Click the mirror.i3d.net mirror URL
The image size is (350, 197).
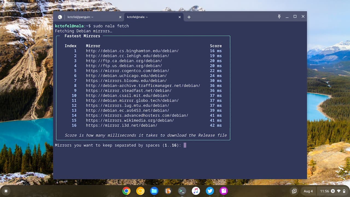coord(121,125)
